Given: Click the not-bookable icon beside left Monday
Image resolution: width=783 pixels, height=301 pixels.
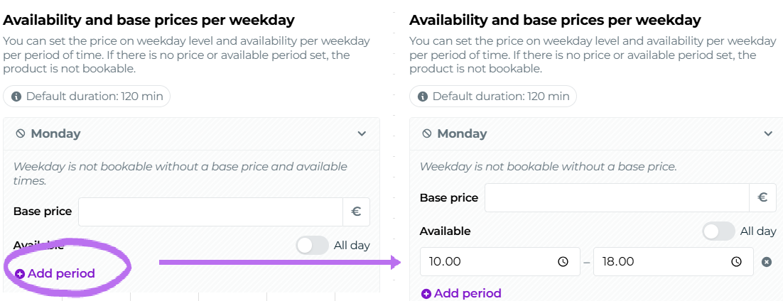Looking at the screenshot, I should (20, 133).
